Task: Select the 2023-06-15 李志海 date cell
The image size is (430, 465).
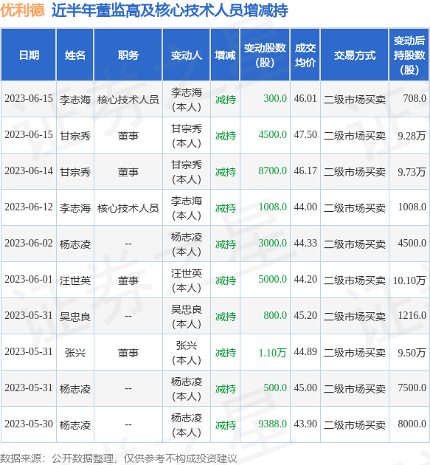Action: point(29,98)
